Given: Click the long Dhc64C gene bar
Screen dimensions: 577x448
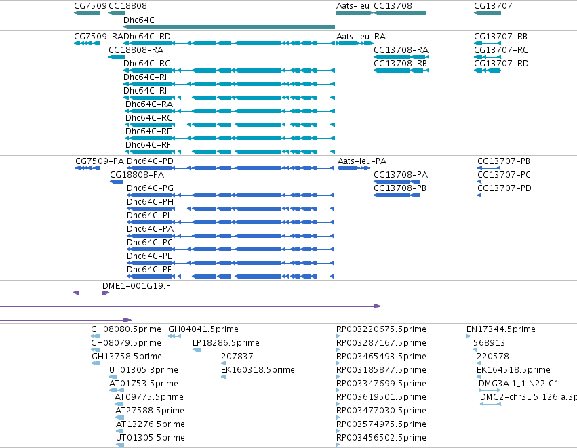Looking at the screenshot, I should pos(229,27).
